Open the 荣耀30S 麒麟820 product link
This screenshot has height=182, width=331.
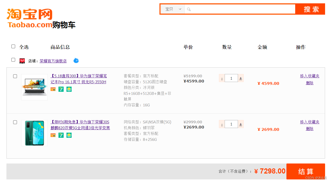(x=80, y=125)
